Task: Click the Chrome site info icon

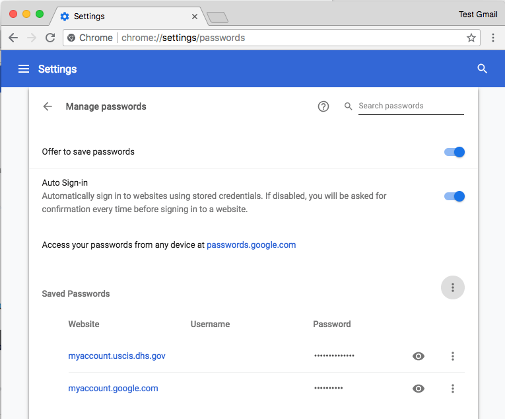Action: tap(71, 38)
